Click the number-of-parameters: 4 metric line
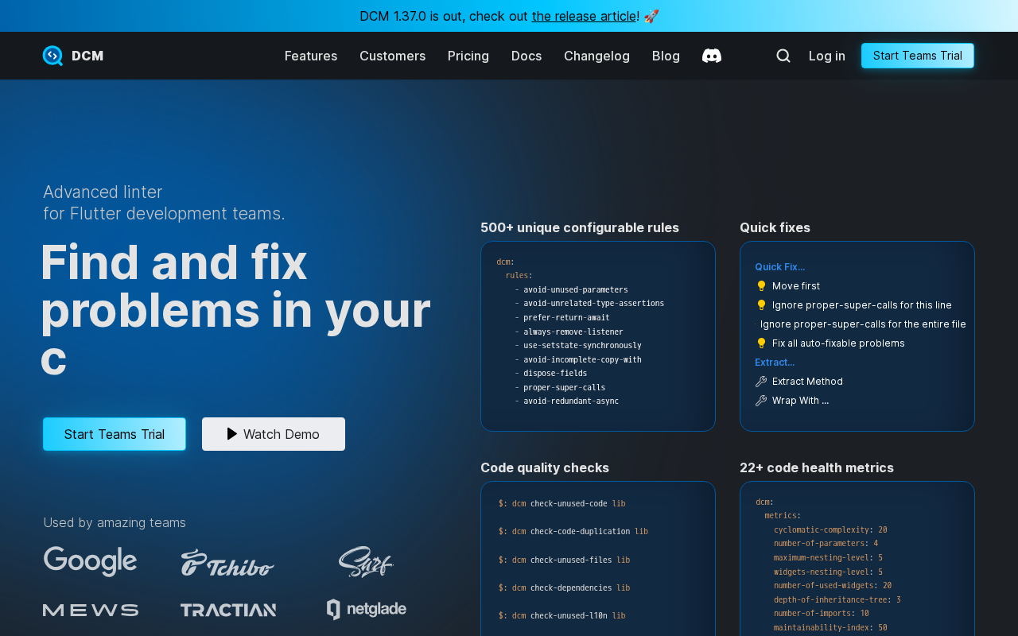The image size is (1018, 636). 826,544
